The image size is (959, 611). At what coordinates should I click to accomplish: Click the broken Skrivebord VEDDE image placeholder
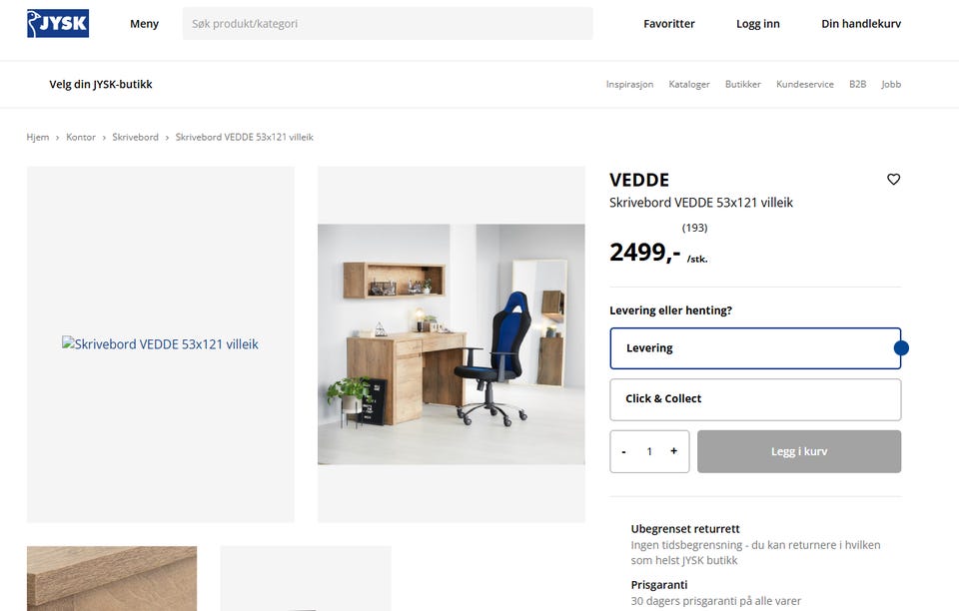point(160,344)
